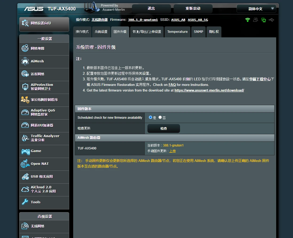This screenshot has height=238, width=293.
Task: Open the 无线网络 advanced menu item
Action: 44,226
